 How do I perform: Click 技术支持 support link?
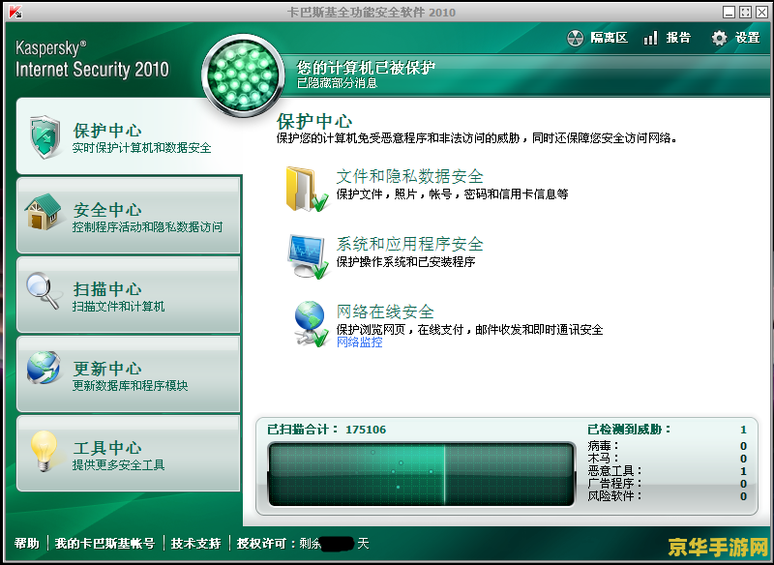click(x=196, y=544)
